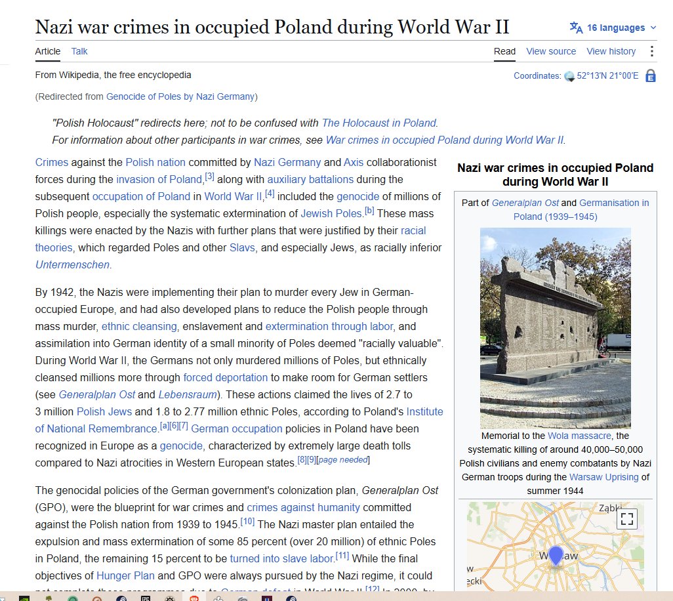Open the 'ethnic cleansing' link
Viewport: 673px width, 601px height.
click(139, 327)
